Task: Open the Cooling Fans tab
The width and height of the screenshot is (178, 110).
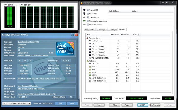Action: tap(103, 30)
